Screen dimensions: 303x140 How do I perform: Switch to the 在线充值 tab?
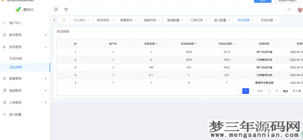click(267, 20)
